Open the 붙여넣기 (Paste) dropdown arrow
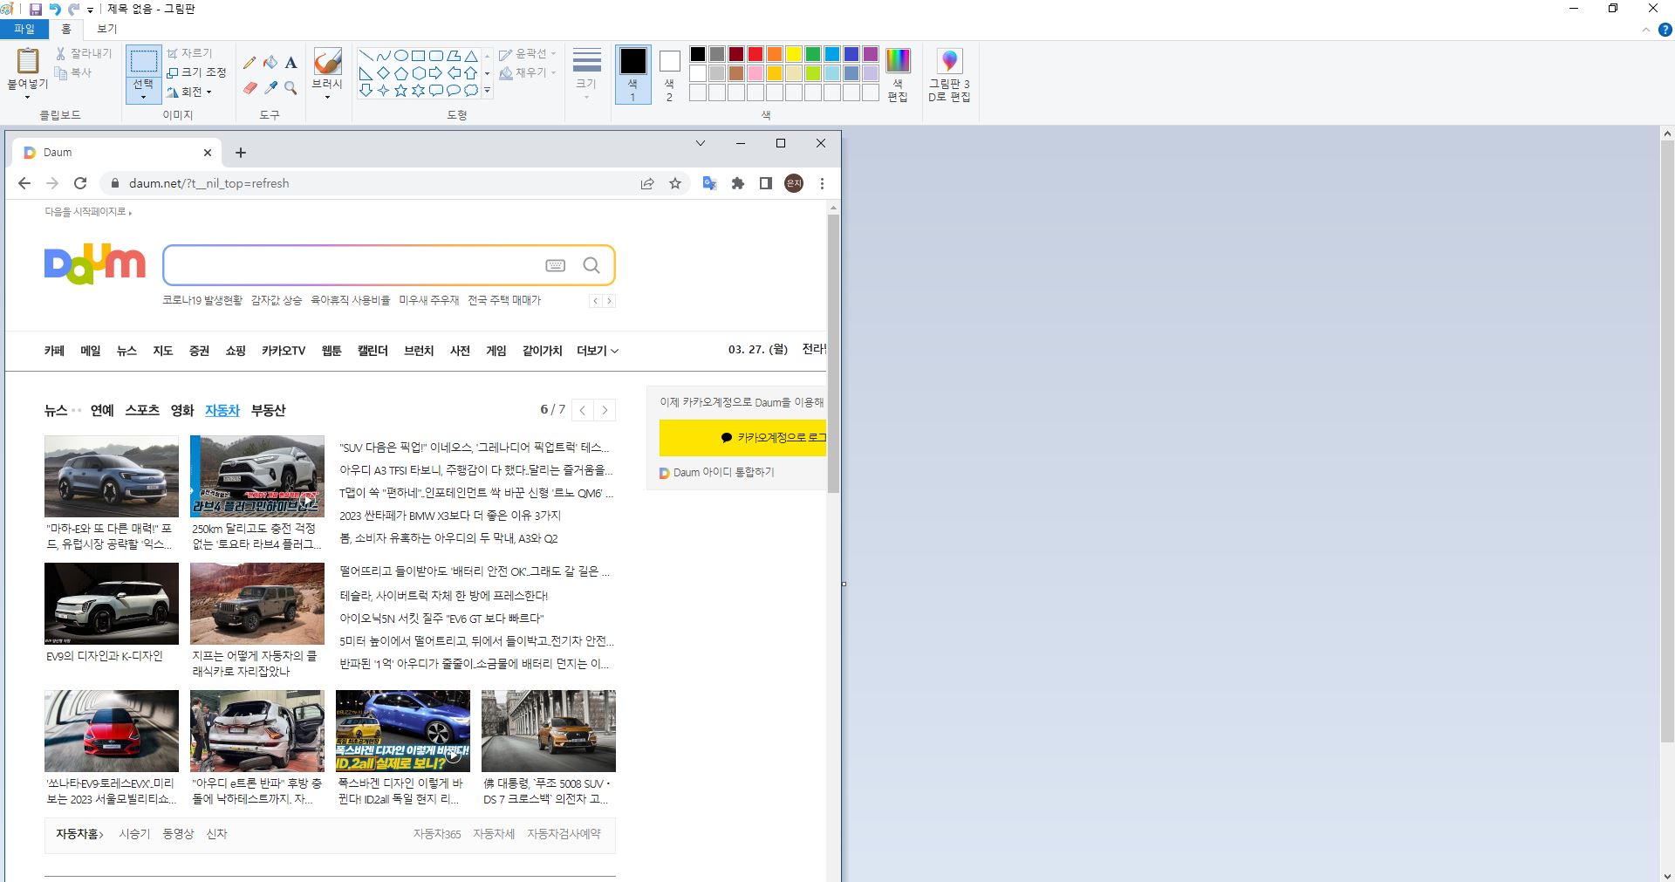 click(27, 97)
